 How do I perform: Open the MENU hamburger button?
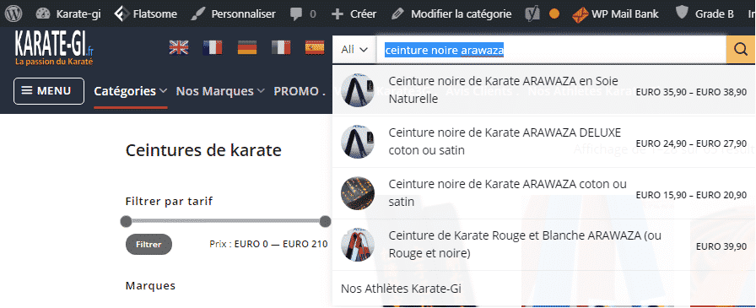49,91
